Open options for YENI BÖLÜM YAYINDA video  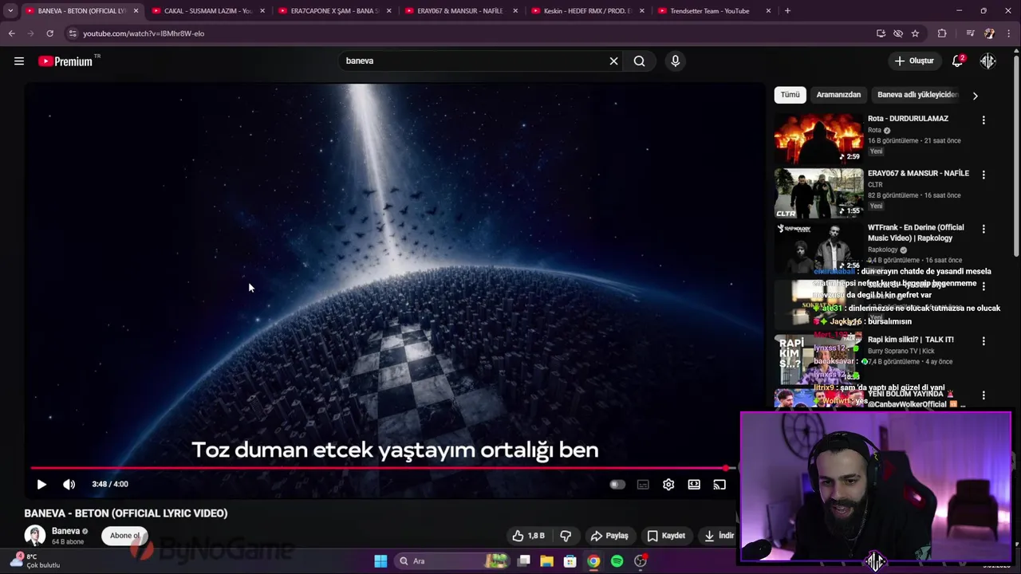point(984,395)
